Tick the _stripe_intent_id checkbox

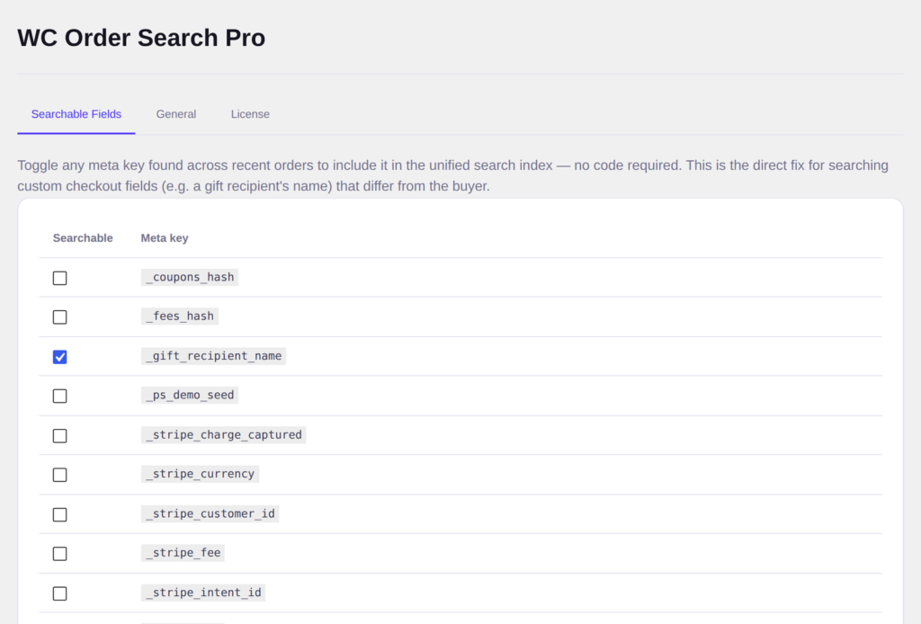click(x=60, y=593)
